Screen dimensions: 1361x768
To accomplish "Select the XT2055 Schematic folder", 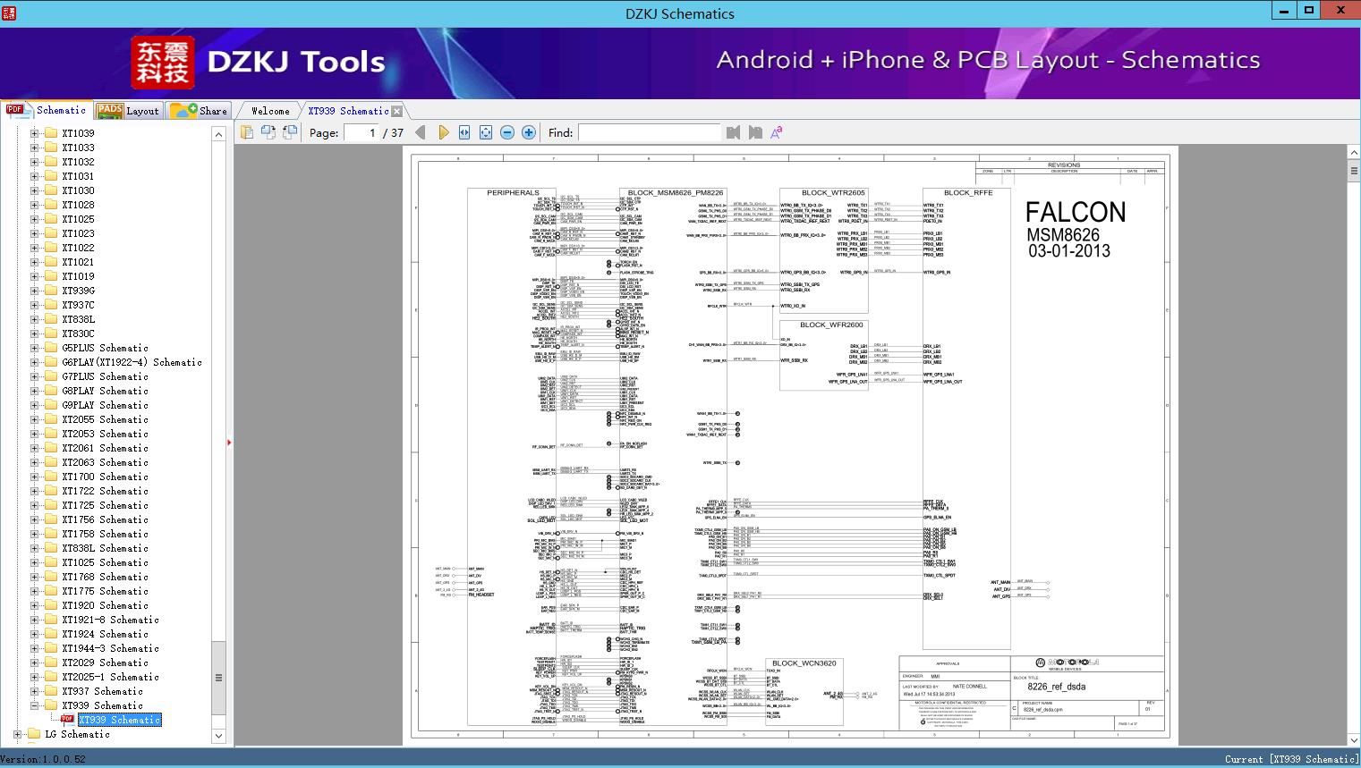I will [105, 419].
